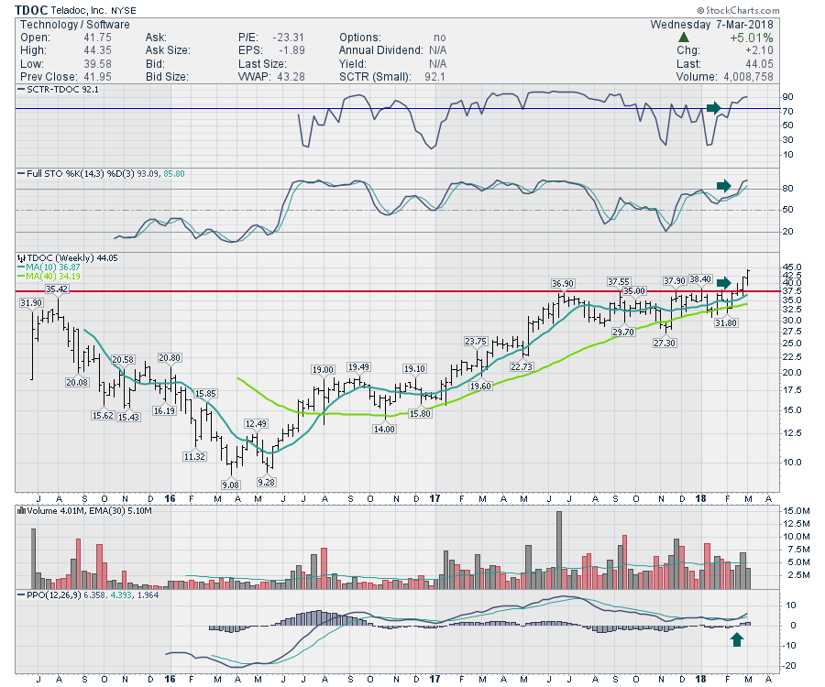Click the Low value 39.58
This screenshot has width=825, height=687.
[x=97, y=64]
